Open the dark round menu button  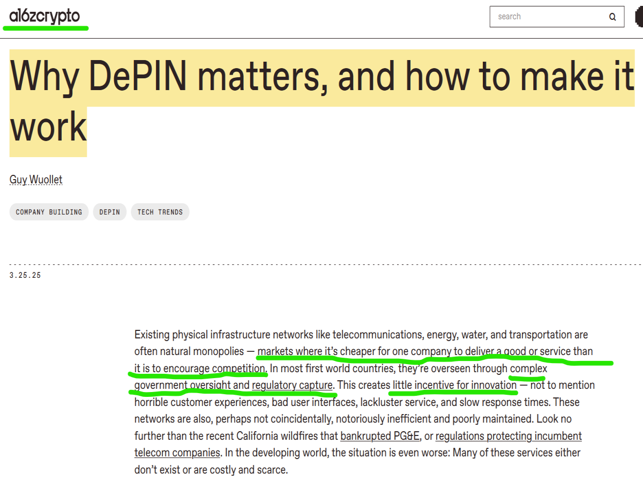pos(639,17)
